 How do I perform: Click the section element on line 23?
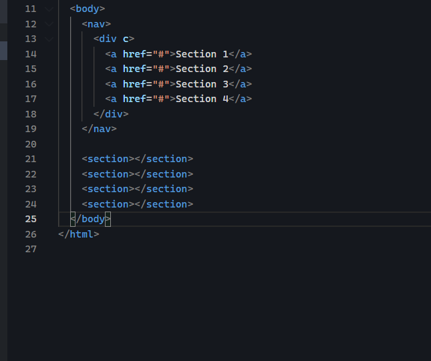pos(138,189)
